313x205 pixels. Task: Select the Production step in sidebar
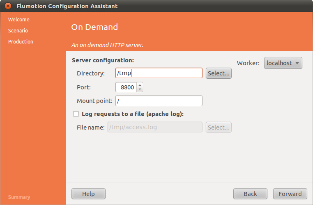(21, 41)
